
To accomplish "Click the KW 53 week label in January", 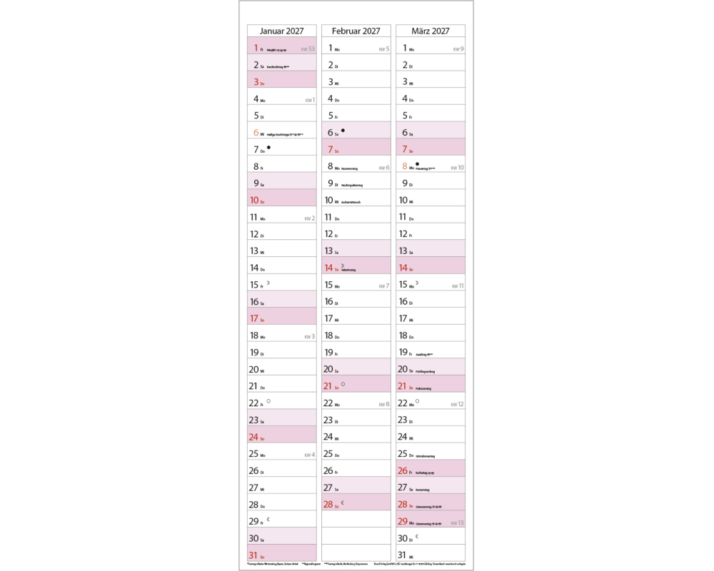I will coord(308,49).
